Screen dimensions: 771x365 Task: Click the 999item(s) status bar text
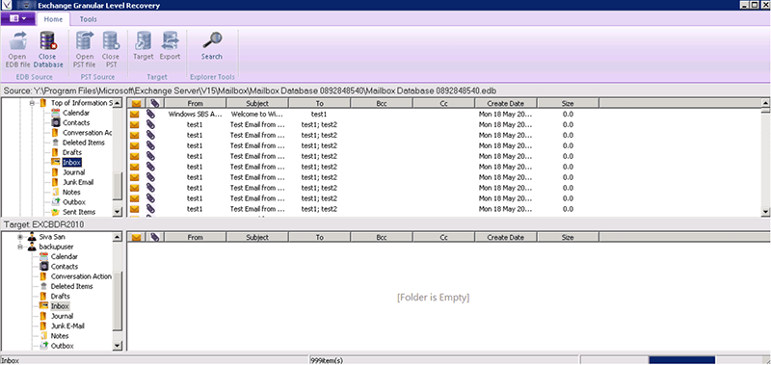(x=327, y=360)
